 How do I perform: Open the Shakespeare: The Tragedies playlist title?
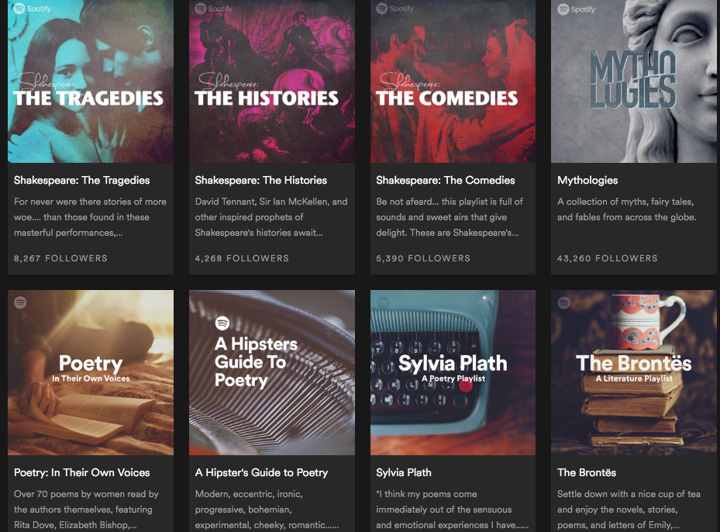(81, 180)
